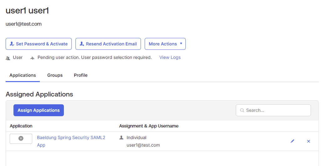The image size is (326, 166).
Task: Click the User role icon below the buttons
Action: (x=8, y=58)
